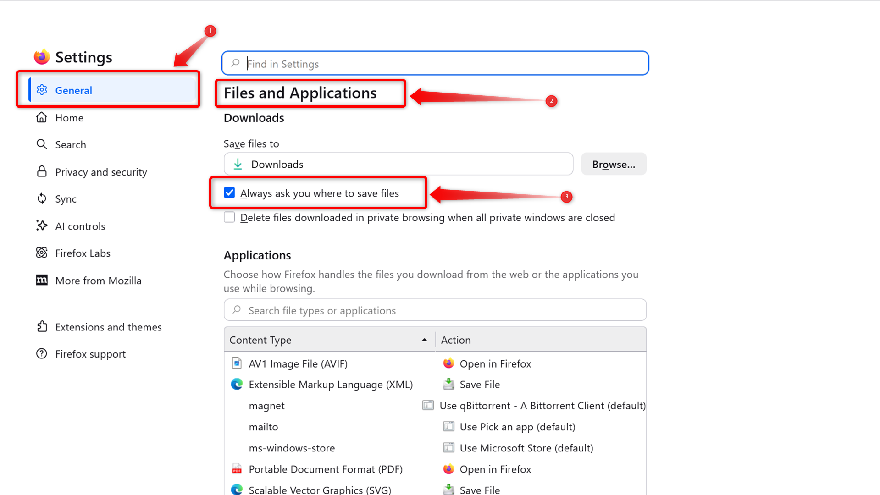Click the Sync arrows icon
This screenshot has height=495, width=880.
[x=42, y=198]
